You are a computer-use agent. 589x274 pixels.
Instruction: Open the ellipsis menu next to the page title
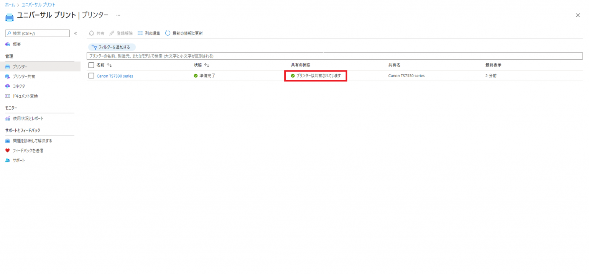point(118,14)
